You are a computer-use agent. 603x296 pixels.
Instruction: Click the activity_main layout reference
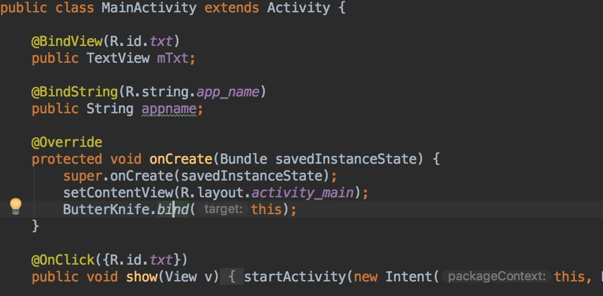pyautogui.click(x=302, y=193)
